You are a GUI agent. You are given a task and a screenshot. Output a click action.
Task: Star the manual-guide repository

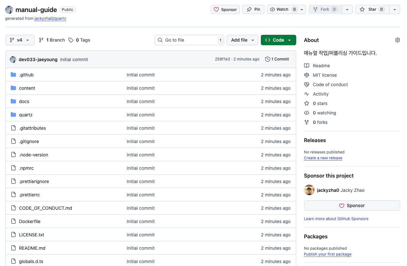372,9
